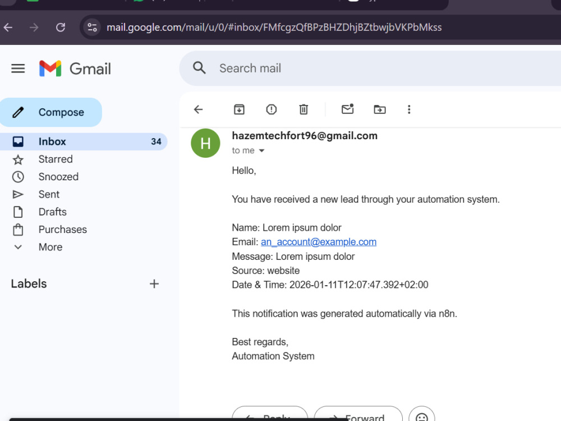Image resolution: width=561 pixels, height=421 pixels.
Task: Open an_account@example.com link
Action: pos(319,242)
